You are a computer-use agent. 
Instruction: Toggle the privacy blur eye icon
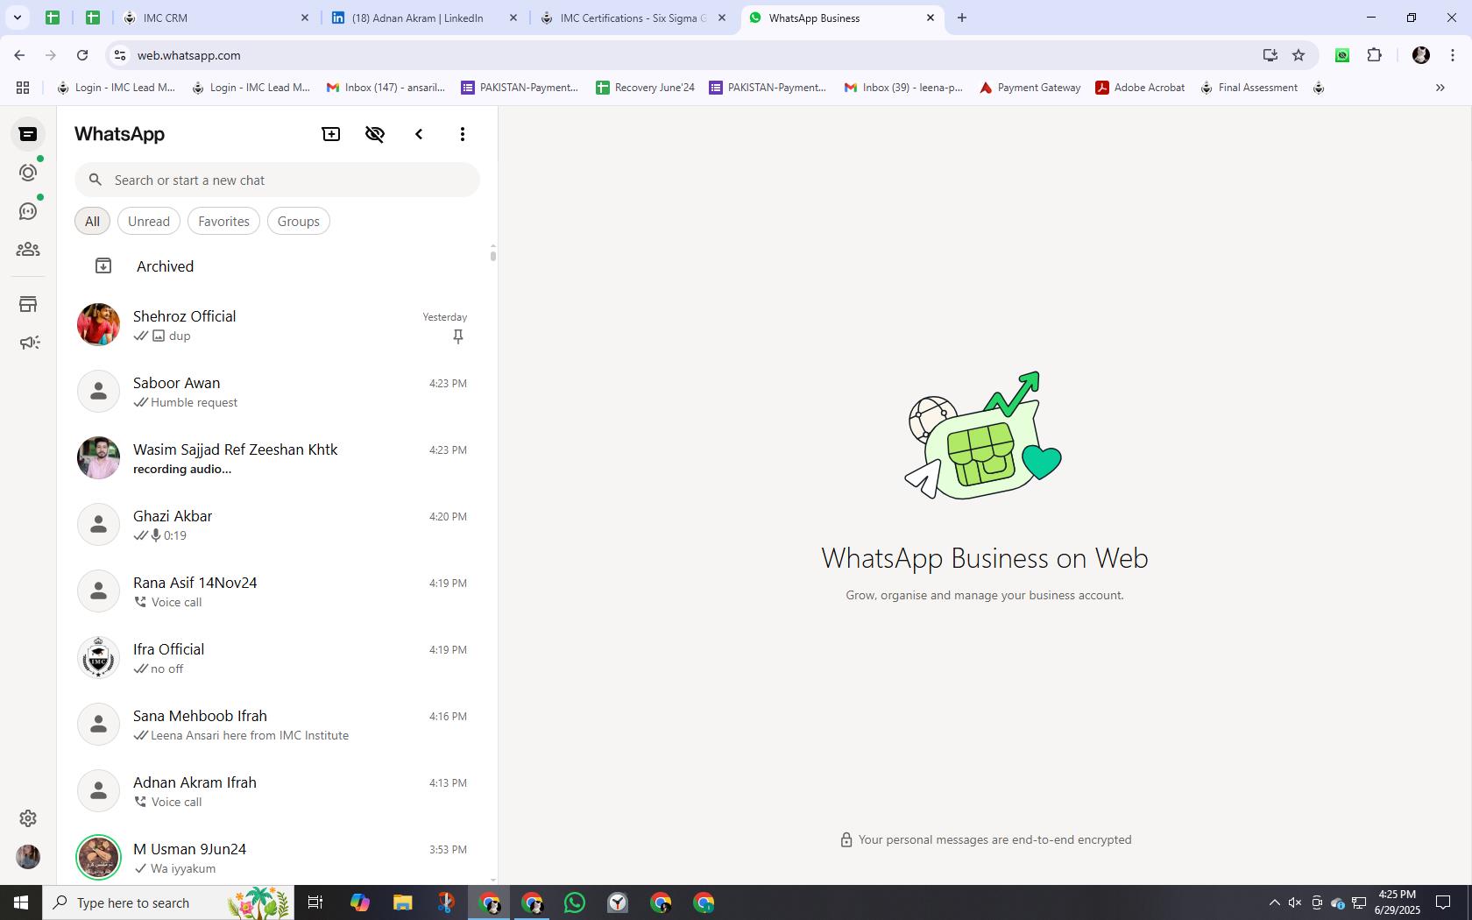click(x=375, y=134)
